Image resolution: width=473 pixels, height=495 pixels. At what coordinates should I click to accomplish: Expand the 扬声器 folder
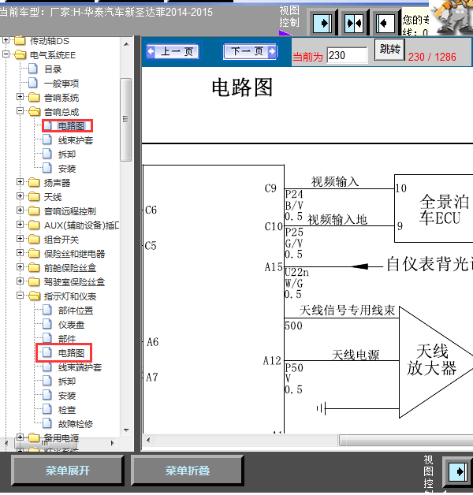tap(20, 182)
